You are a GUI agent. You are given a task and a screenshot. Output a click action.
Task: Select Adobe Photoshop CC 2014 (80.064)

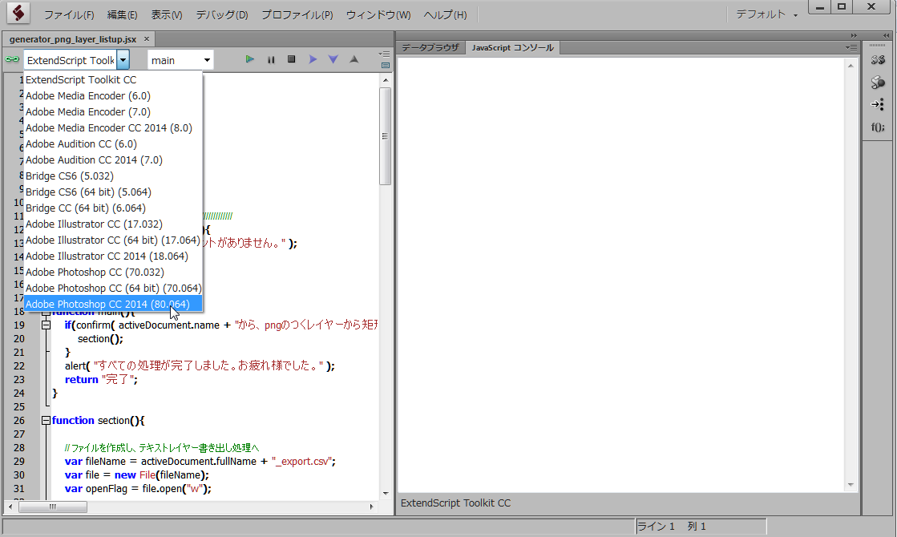point(107,304)
